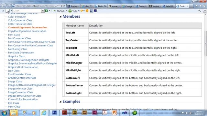Image resolution: width=207 pixels, height=116 pixels.
Task: Click the orange tag icon on toolbar
Action: 82,11
